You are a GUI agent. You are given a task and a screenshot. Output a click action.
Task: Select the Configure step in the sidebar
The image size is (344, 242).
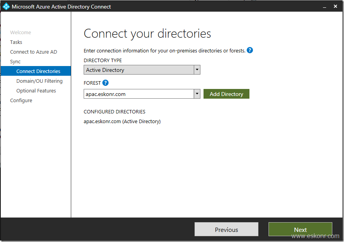[x=21, y=100]
